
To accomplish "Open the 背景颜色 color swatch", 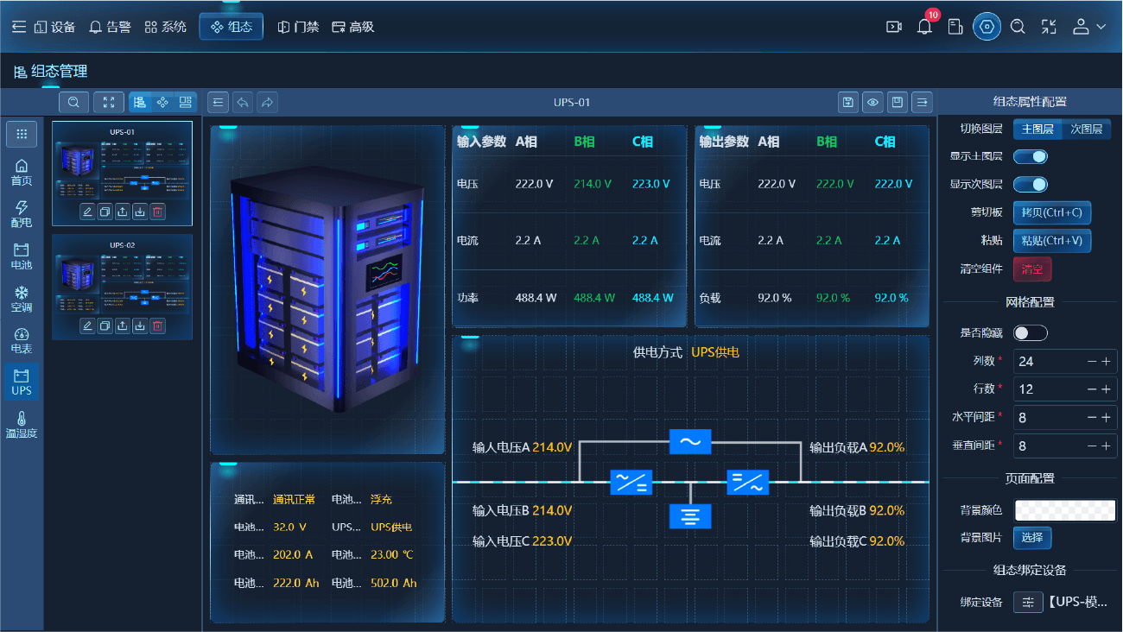I will coord(1065,509).
